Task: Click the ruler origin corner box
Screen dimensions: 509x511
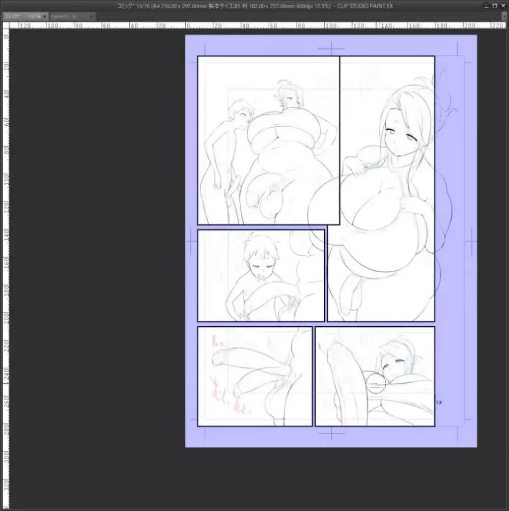Action: coord(6,25)
